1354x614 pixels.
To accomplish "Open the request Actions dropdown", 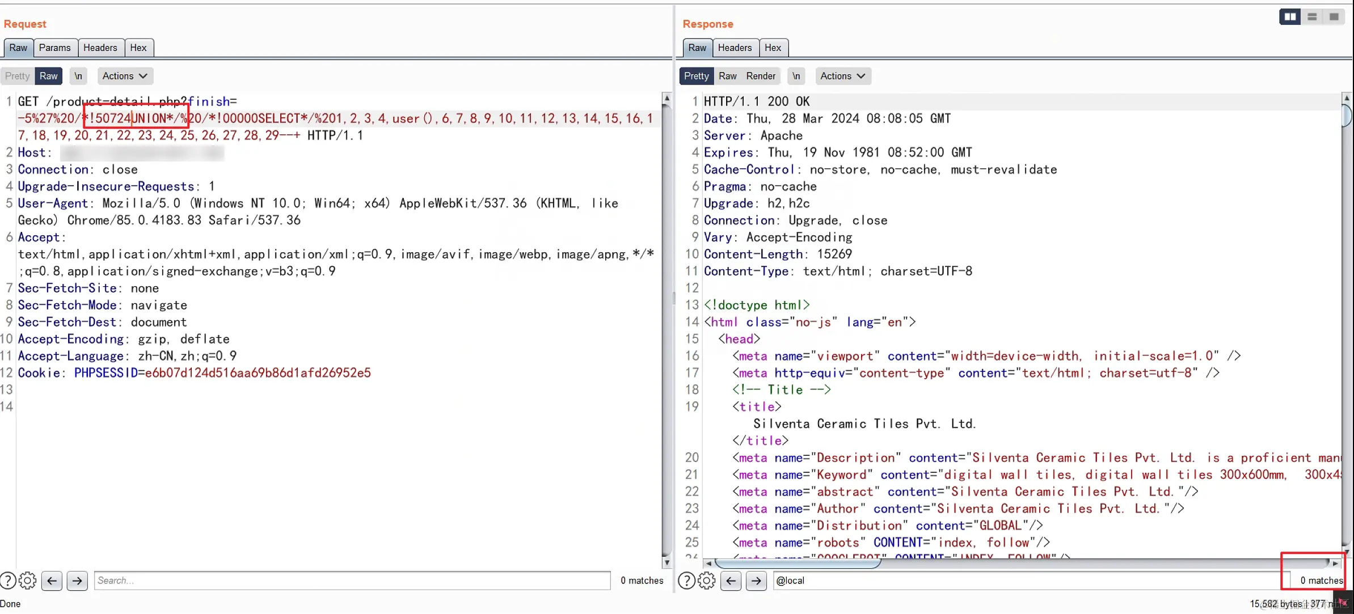I will 125,76.
